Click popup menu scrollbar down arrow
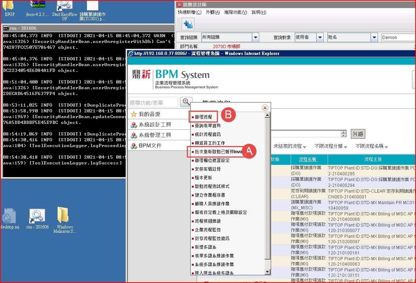Image resolution: width=416 pixels, height=283 pixels. click(268, 272)
